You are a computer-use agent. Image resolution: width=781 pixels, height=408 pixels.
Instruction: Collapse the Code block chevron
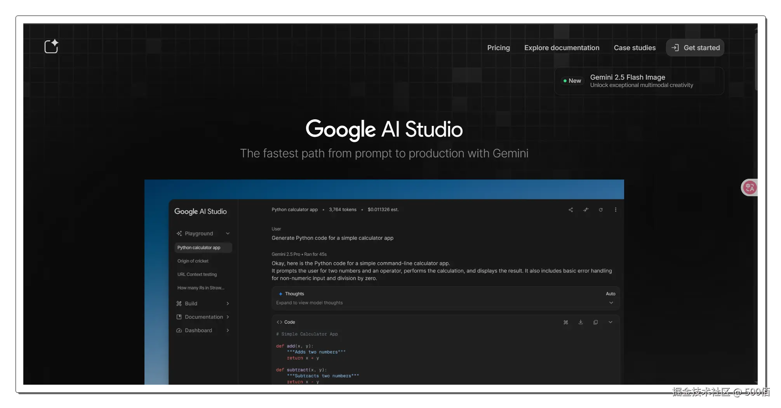point(611,322)
